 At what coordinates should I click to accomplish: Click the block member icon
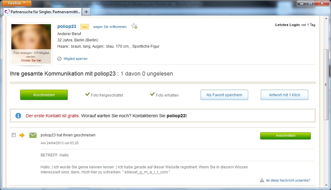[60, 59]
